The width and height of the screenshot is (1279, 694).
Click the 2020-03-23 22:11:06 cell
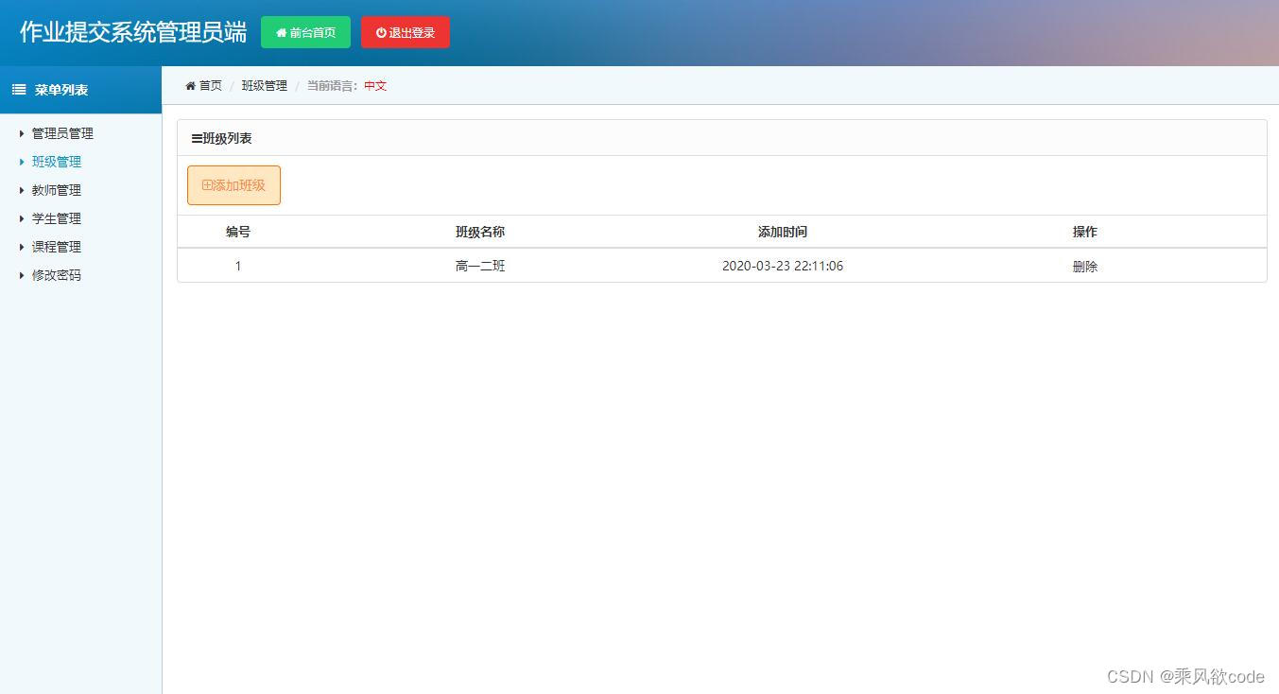click(x=783, y=267)
